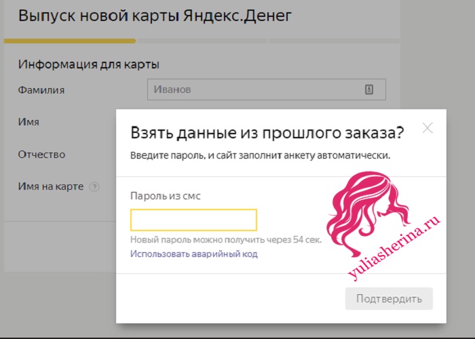Click the help question mark near 'Имя на карте'
Viewport: 475px width, 339px height.
pos(94,186)
